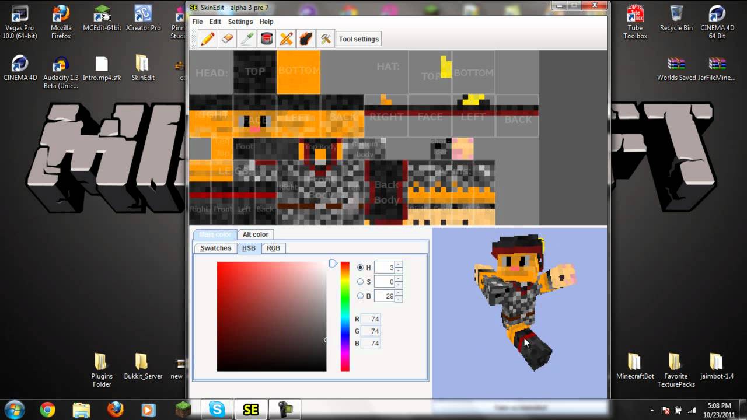The image size is (747, 420).
Task: Click the orange head BOTTOM region on skin
Action: click(298, 72)
